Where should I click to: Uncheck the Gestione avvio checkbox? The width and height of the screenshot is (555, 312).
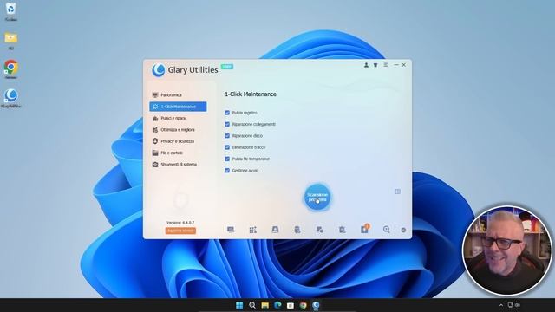(x=227, y=171)
